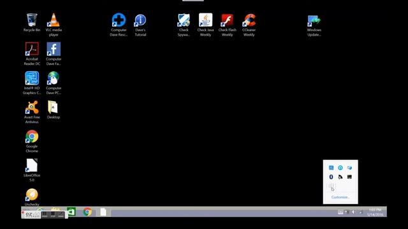Select the Avast Free Antivirus shortcut

pyautogui.click(x=32, y=112)
